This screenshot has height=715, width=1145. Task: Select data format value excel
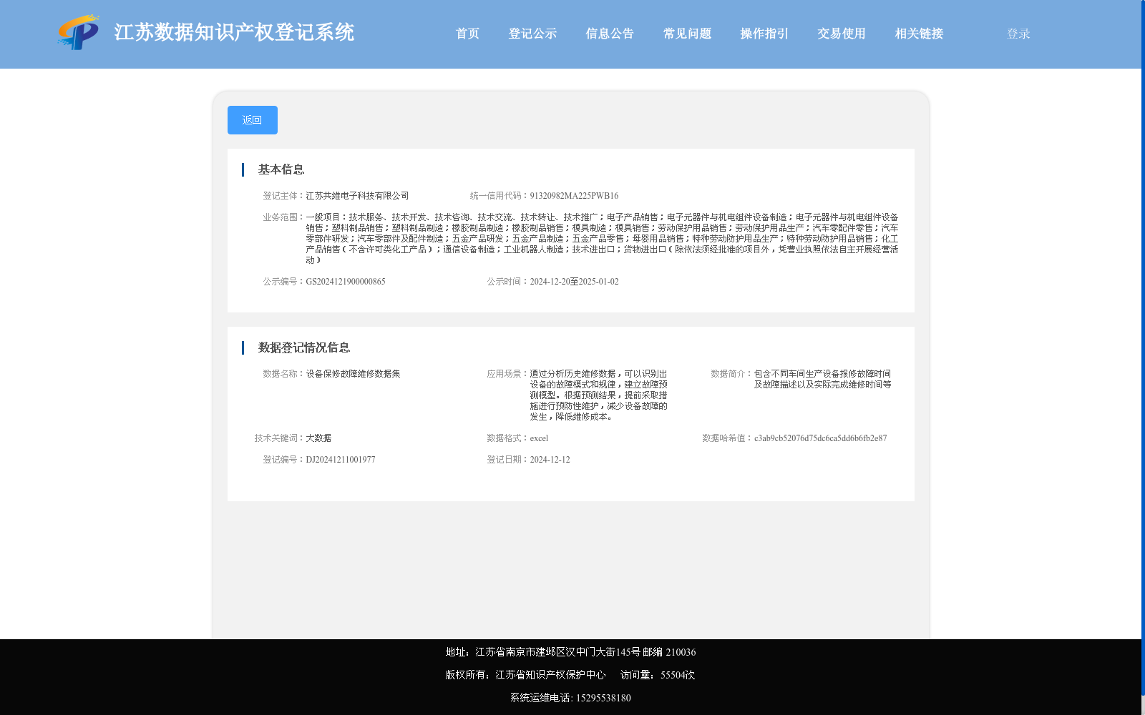pos(539,438)
